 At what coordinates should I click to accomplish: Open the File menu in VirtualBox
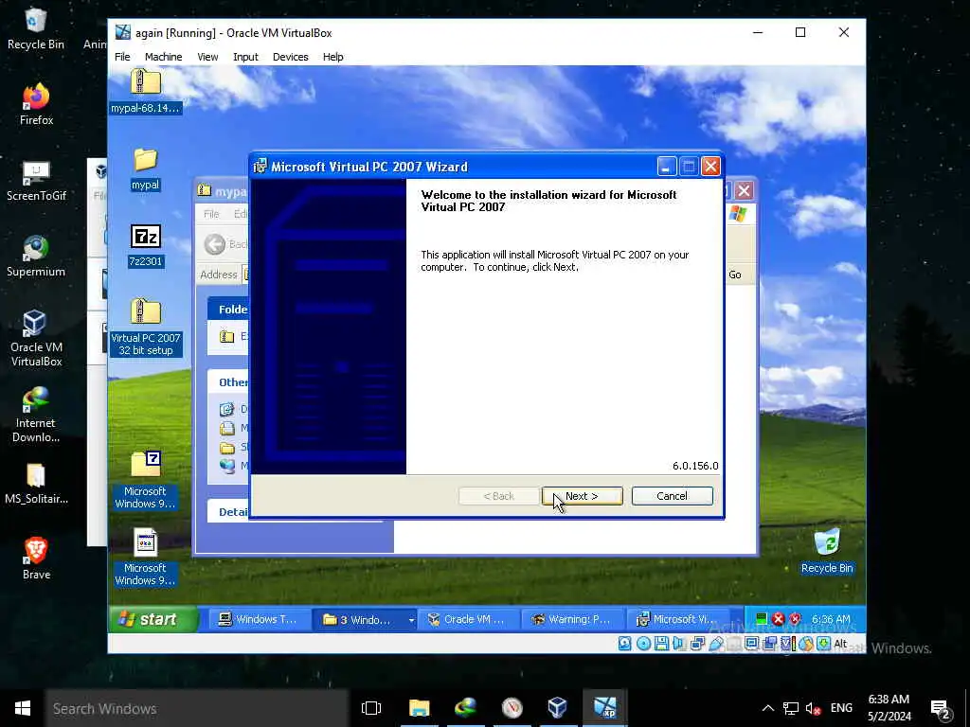coord(122,57)
